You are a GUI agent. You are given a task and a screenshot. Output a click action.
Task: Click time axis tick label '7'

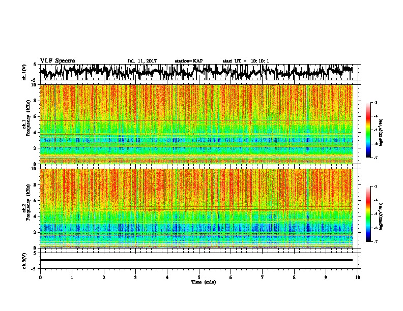point(263,277)
